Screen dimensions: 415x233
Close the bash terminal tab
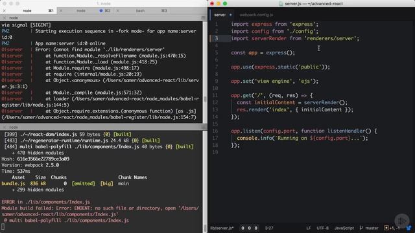coord(118,11)
